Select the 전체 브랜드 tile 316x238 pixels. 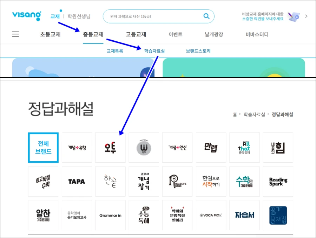43,148
